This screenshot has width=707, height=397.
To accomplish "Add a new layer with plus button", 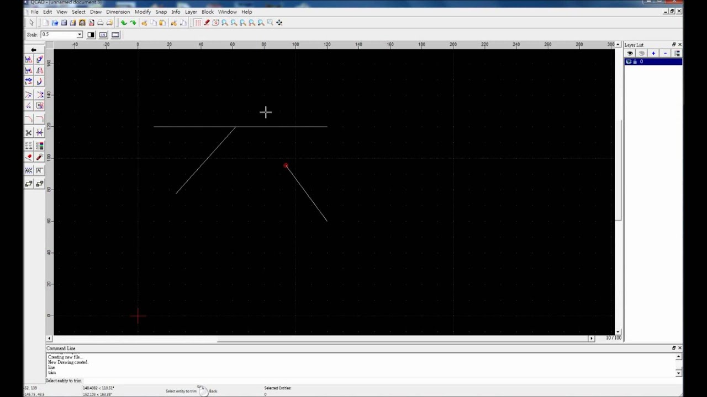I will pyautogui.click(x=653, y=53).
